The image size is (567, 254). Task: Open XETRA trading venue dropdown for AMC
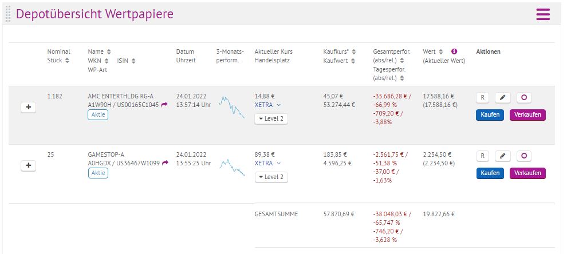tap(267, 105)
